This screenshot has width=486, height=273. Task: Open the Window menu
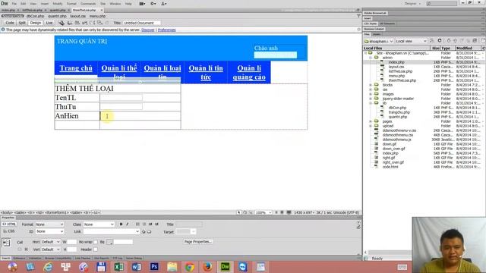coord(115,4)
